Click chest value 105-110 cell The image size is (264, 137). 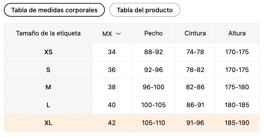click(x=153, y=123)
